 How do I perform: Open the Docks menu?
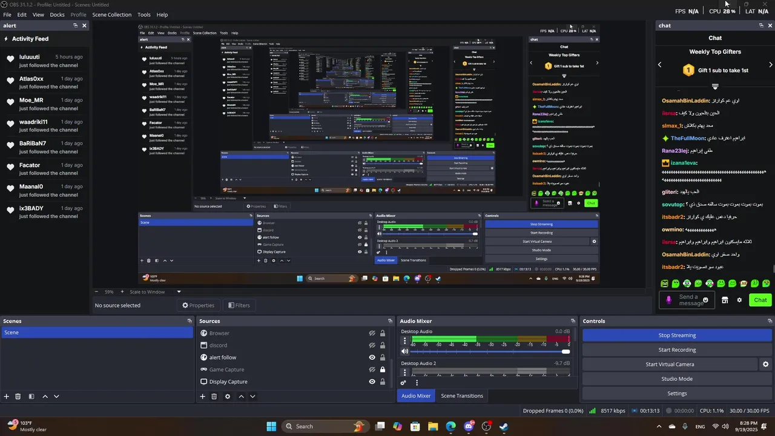[x=57, y=15]
